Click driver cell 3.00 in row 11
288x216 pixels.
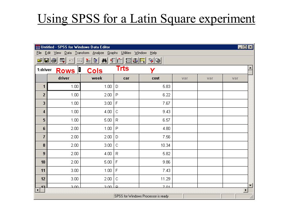(x=64, y=171)
